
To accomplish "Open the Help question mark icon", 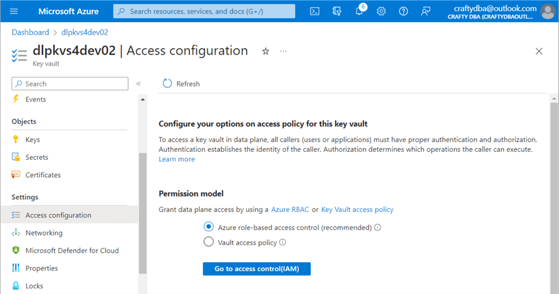I will point(403,12).
